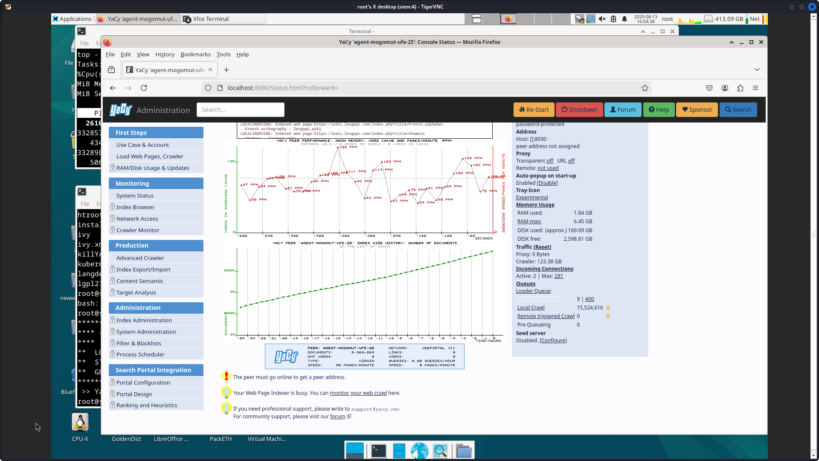Click the Loader Queue progress bar
Screen dimensions: 819x461
pyautogui.click(x=538, y=299)
